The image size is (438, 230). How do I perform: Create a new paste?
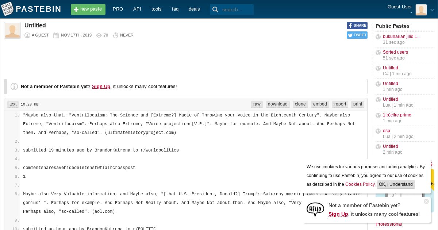[88, 9]
